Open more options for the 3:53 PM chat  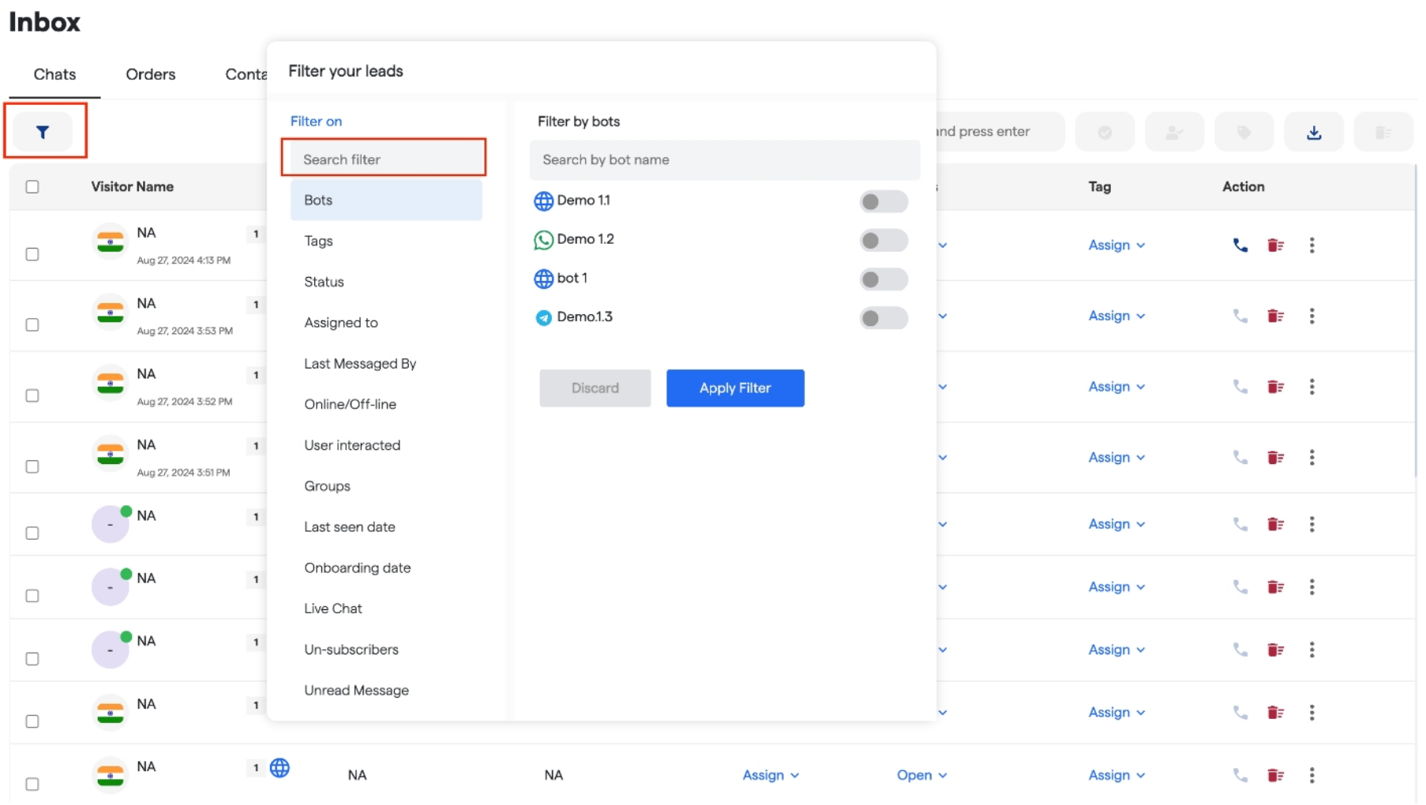tap(1312, 316)
